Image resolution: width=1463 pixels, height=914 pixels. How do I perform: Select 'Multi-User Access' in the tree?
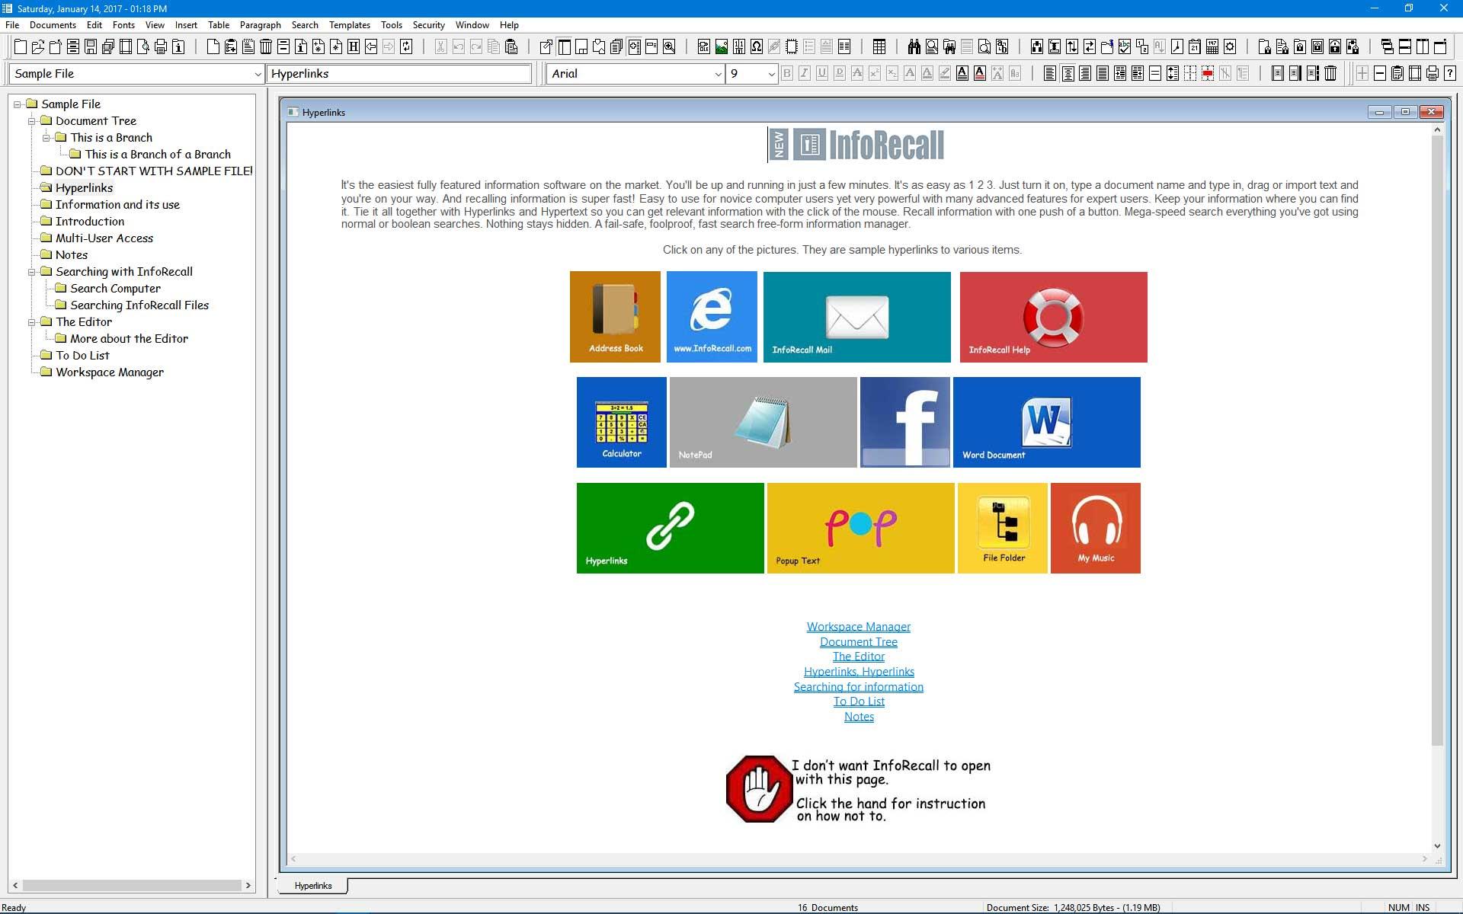(x=104, y=238)
